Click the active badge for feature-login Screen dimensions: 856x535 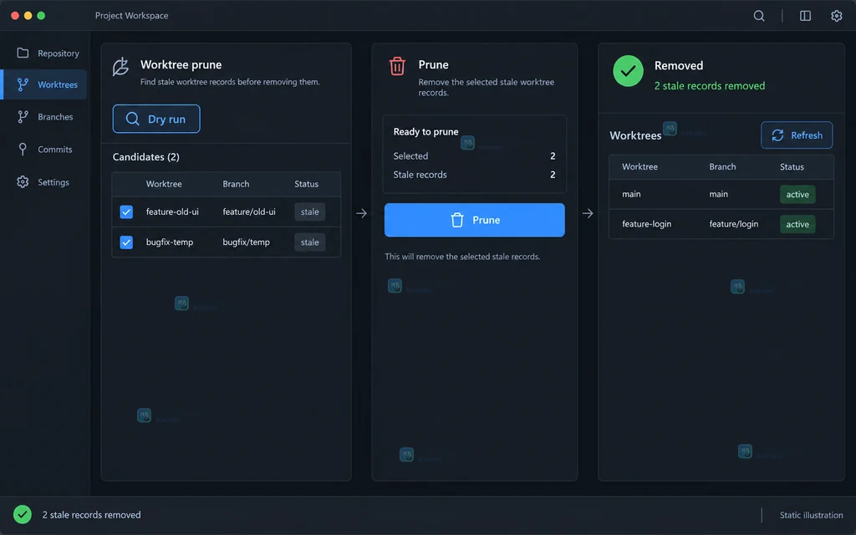(x=797, y=224)
